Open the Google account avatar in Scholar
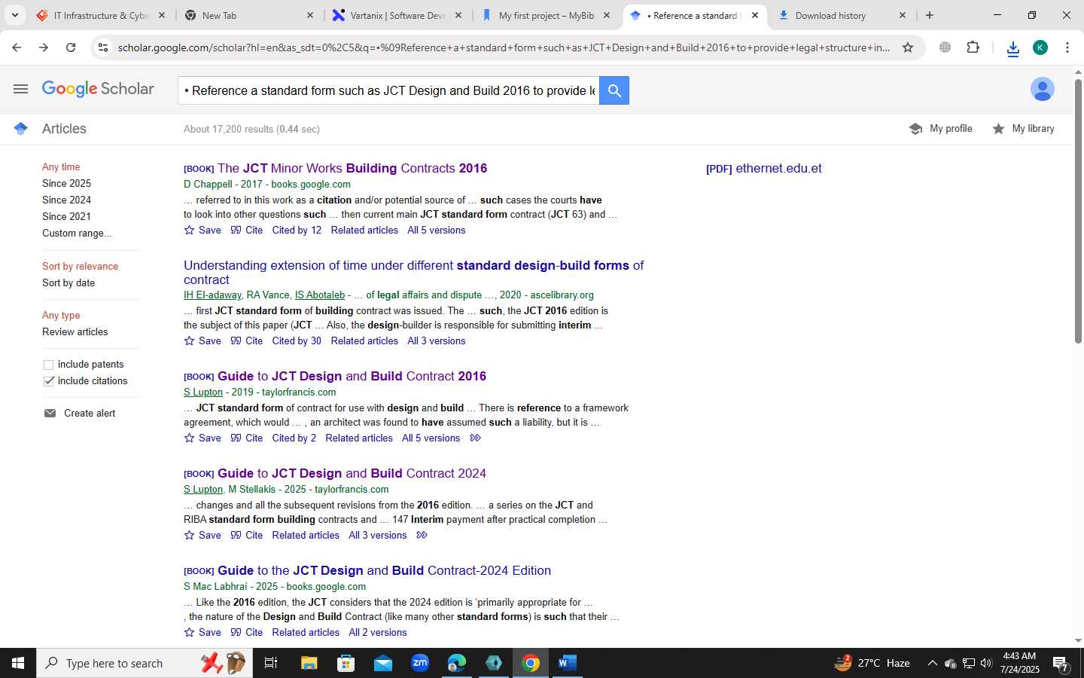Screen dimensions: 1084x678 point(1042,89)
